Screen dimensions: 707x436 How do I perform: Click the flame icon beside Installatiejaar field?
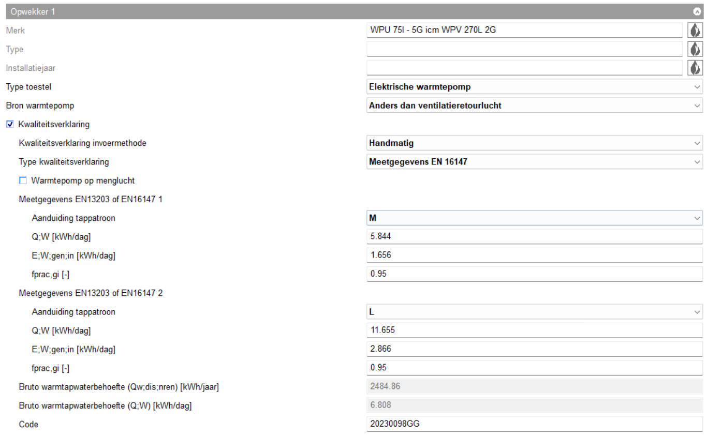coord(695,68)
